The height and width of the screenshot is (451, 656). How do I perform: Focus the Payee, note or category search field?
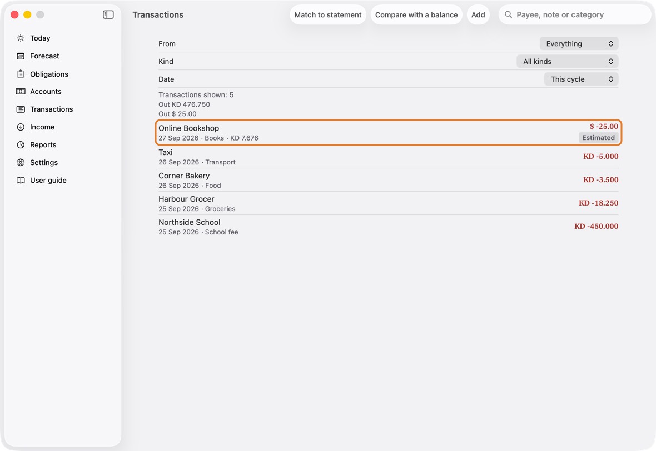click(x=575, y=14)
